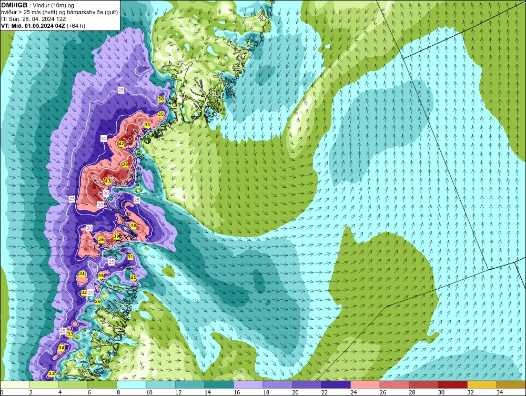The width and height of the screenshot is (526, 396).
Task: Select the legend scale number '16'
Action: point(237,392)
